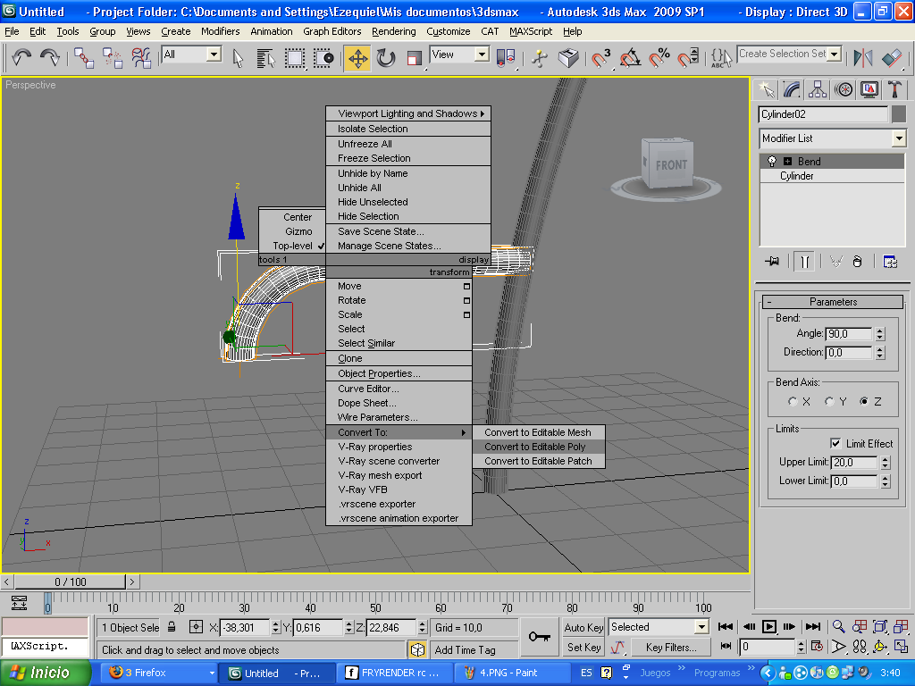
Task: Select Bend Axis Y radio button
Action: 829,401
